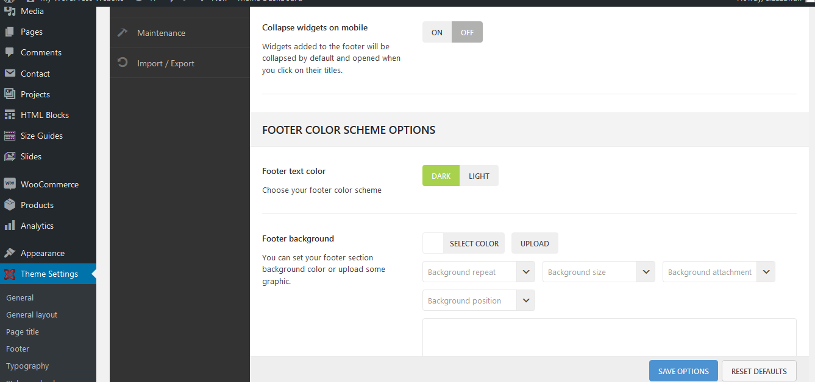This screenshot has height=382, width=815.
Task: Save options with the blue button
Action: click(x=683, y=371)
